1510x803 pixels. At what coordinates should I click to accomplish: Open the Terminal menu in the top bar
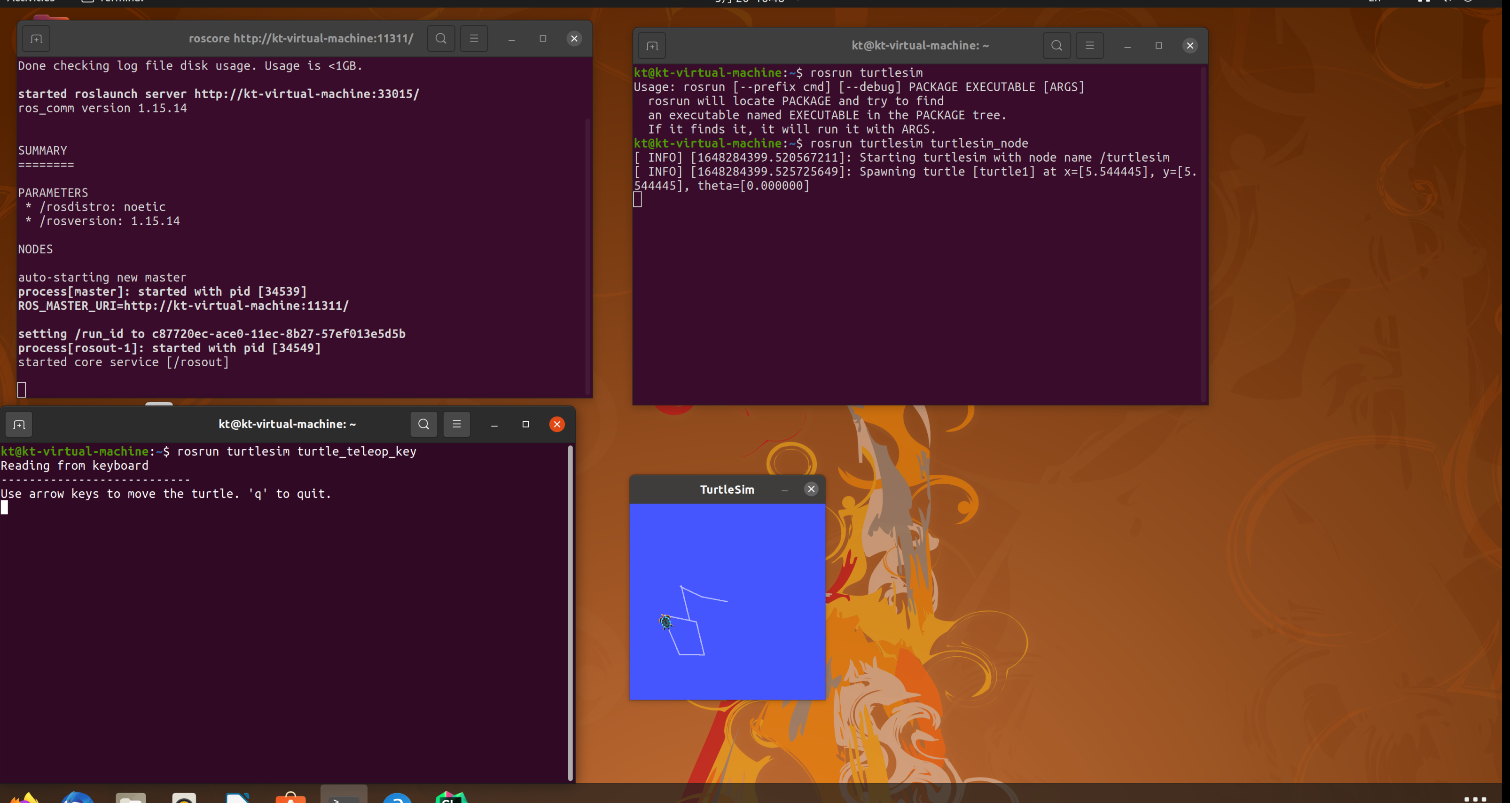click(121, 2)
